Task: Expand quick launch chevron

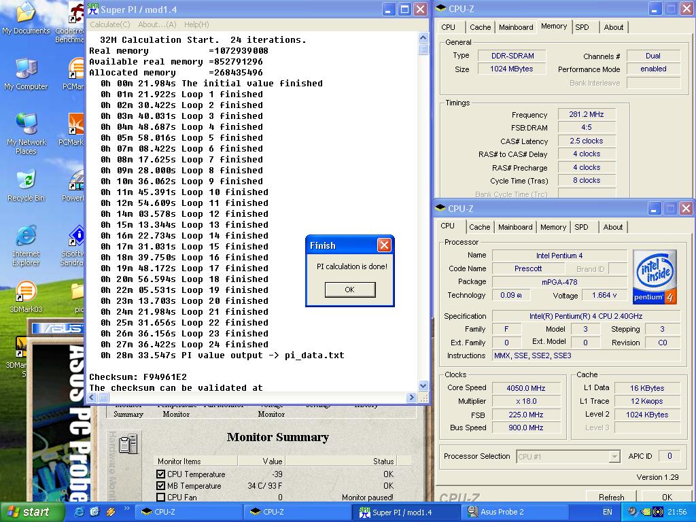Action: 126,508
